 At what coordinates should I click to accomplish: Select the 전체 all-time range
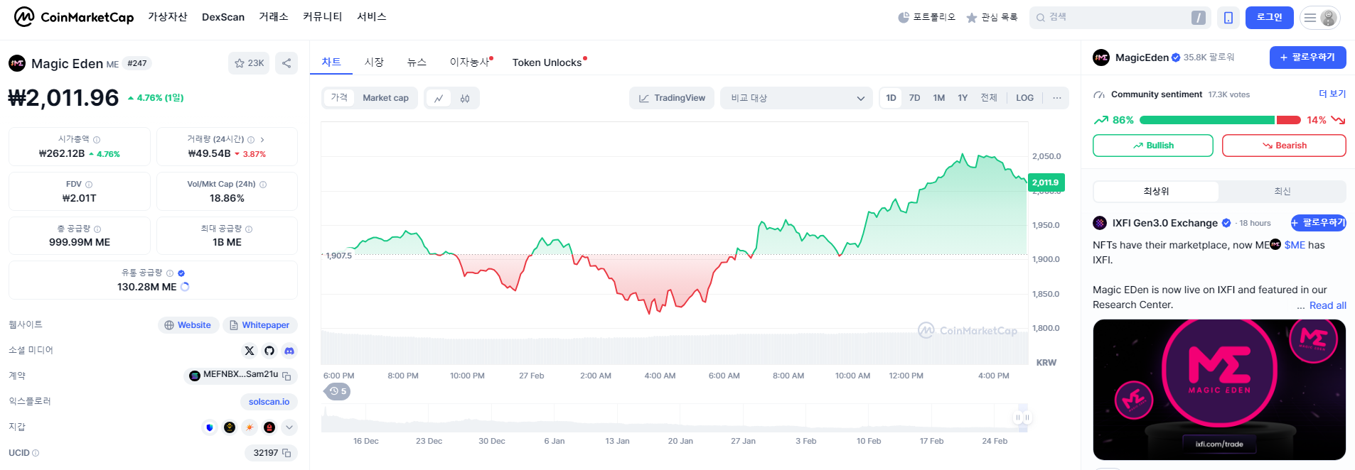pyautogui.click(x=989, y=98)
